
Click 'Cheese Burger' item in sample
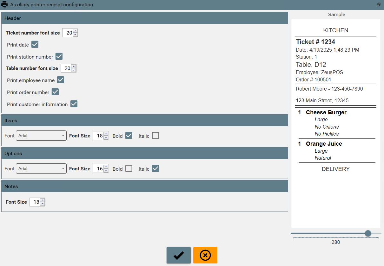[x=326, y=112]
